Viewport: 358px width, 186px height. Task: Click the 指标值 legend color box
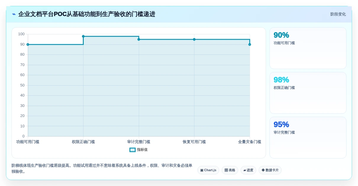click(x=133, y=150)
